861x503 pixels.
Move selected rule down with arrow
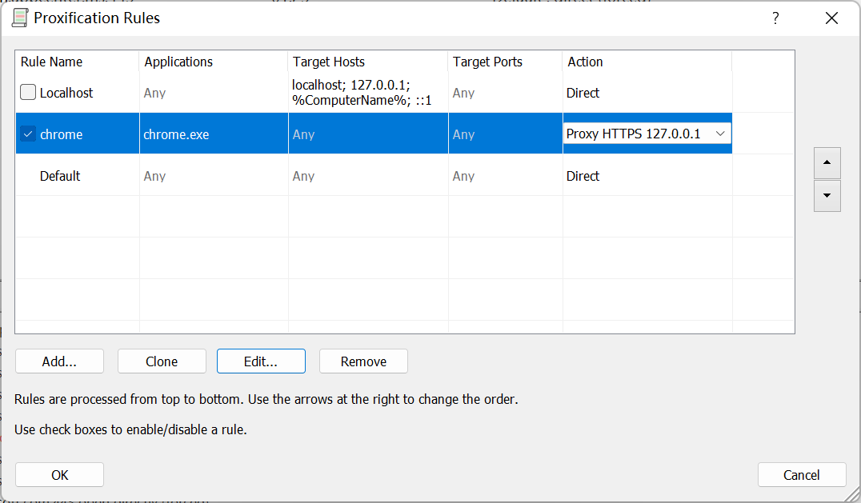pyautogui.click(x=827, y=196)
